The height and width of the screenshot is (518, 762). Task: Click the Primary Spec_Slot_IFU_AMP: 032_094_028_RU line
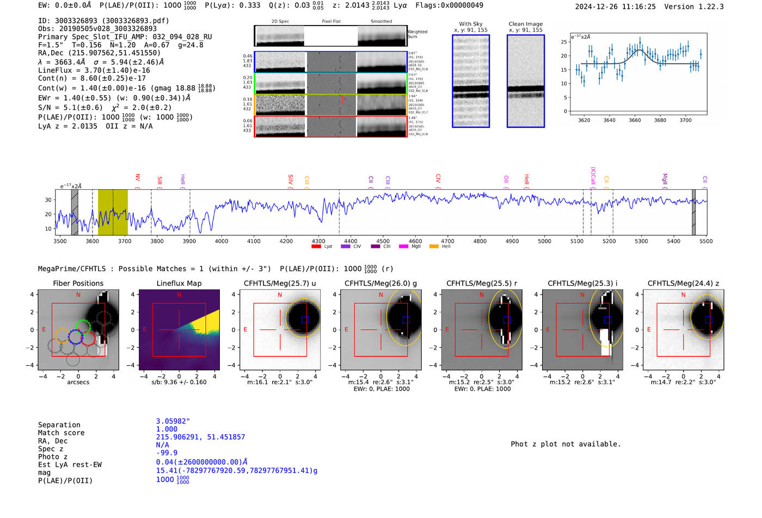125,37
